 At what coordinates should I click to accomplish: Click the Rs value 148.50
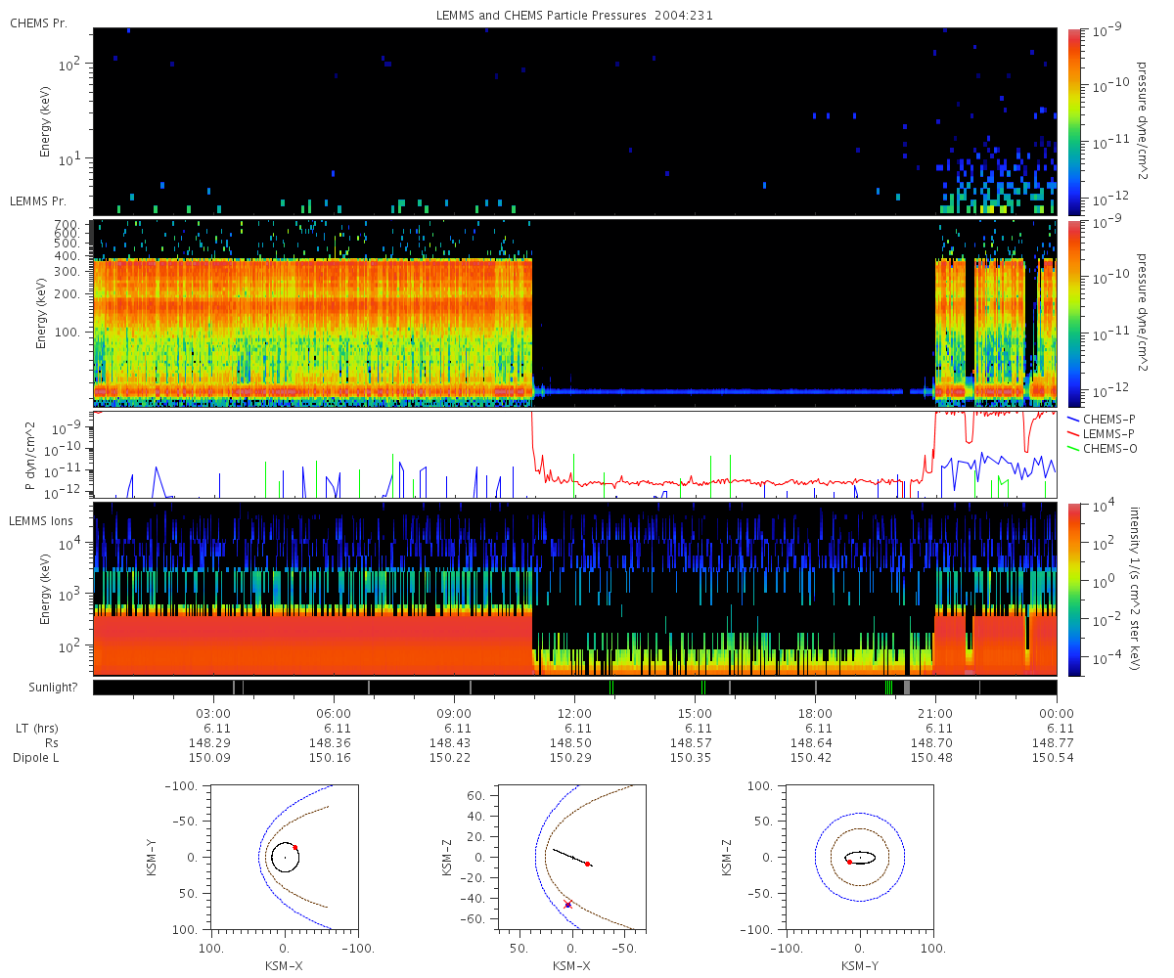(x=570, y=742)
